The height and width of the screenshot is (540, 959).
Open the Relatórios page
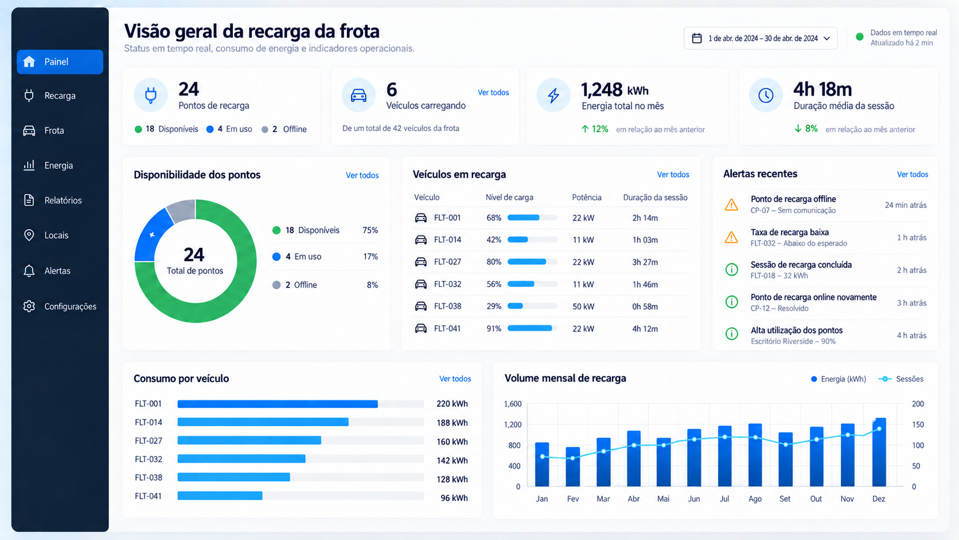(60, 200)
